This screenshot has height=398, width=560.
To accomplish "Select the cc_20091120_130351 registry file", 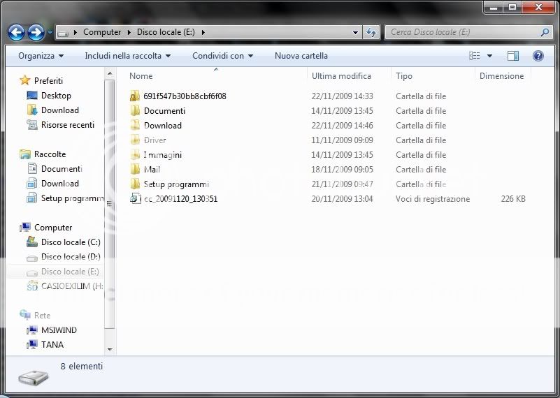I will coord(180,199).
